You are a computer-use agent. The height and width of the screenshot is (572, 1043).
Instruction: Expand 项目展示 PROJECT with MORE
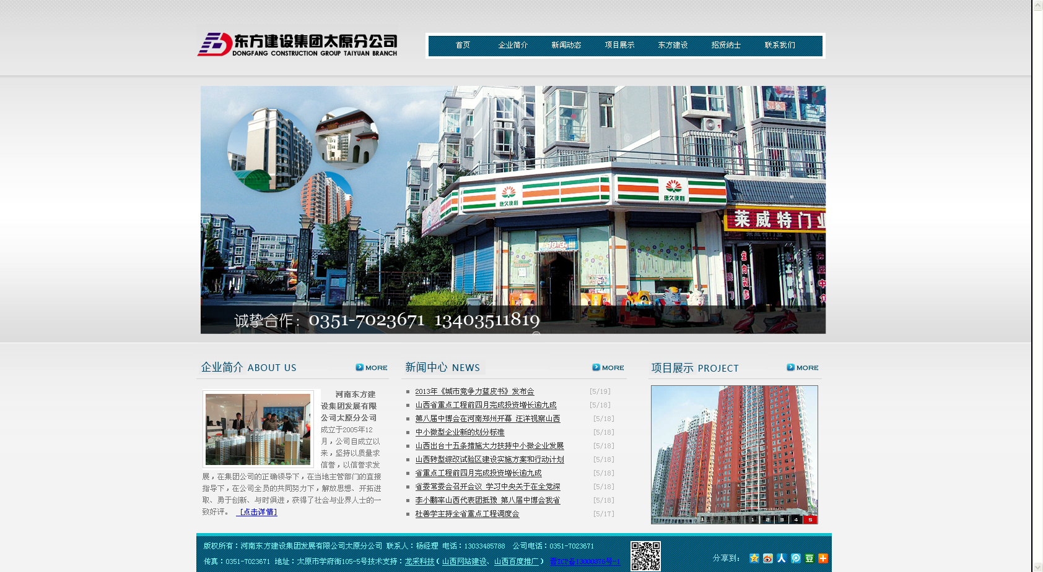(x=803, y=367)
